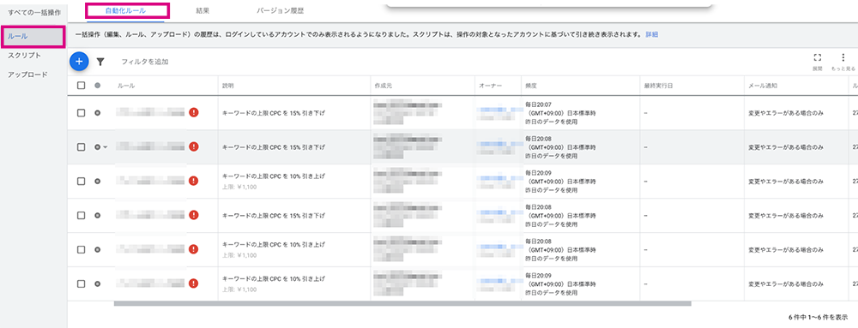The height and width of the screenshot is (328, 858).
Task: Sort by the 頻度 column header
Action: click(x=531, y=86)
